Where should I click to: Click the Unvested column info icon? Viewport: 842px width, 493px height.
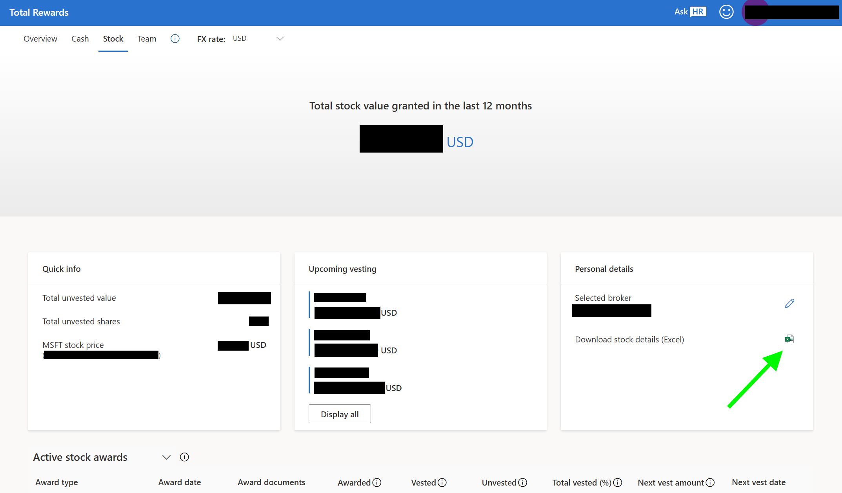pos(522,482)
